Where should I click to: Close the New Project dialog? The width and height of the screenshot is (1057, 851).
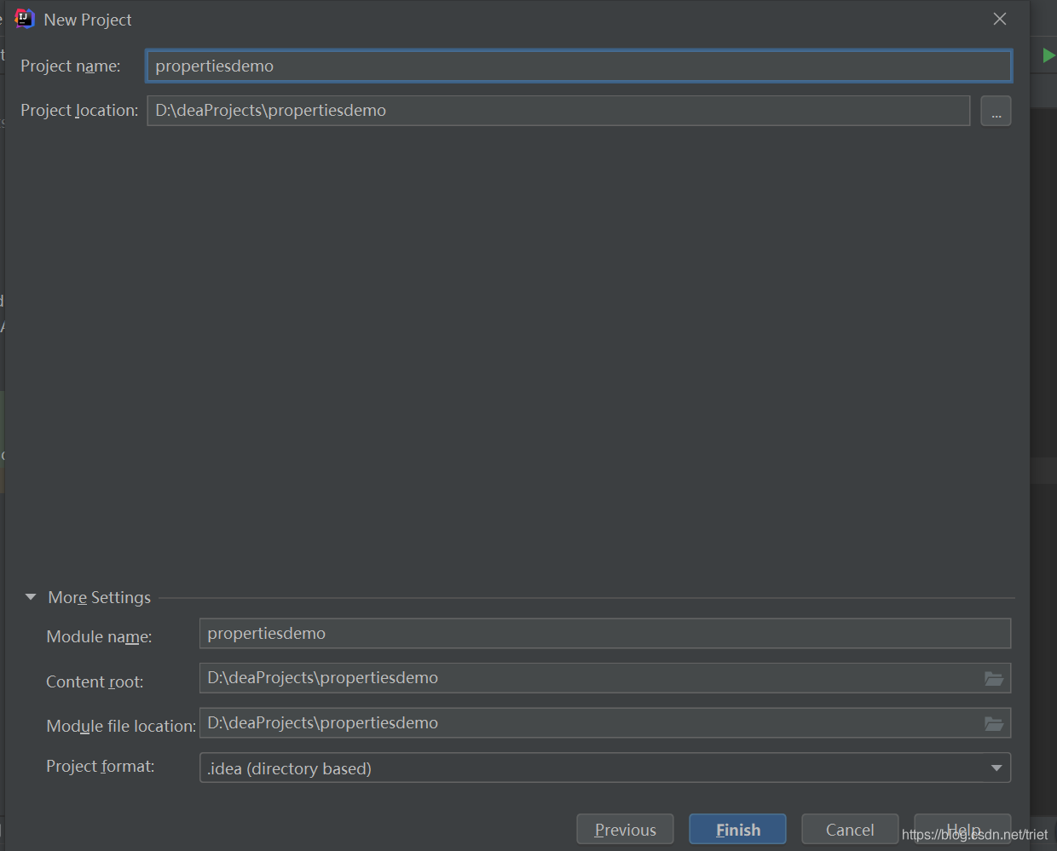click(1000, 19)
